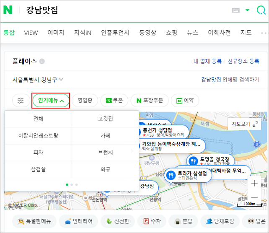Click 강남맛집 업체명 검색하기 link
The height and width of the screenshot is (233, 269).
pyautogui.click(x=230, y=80)
